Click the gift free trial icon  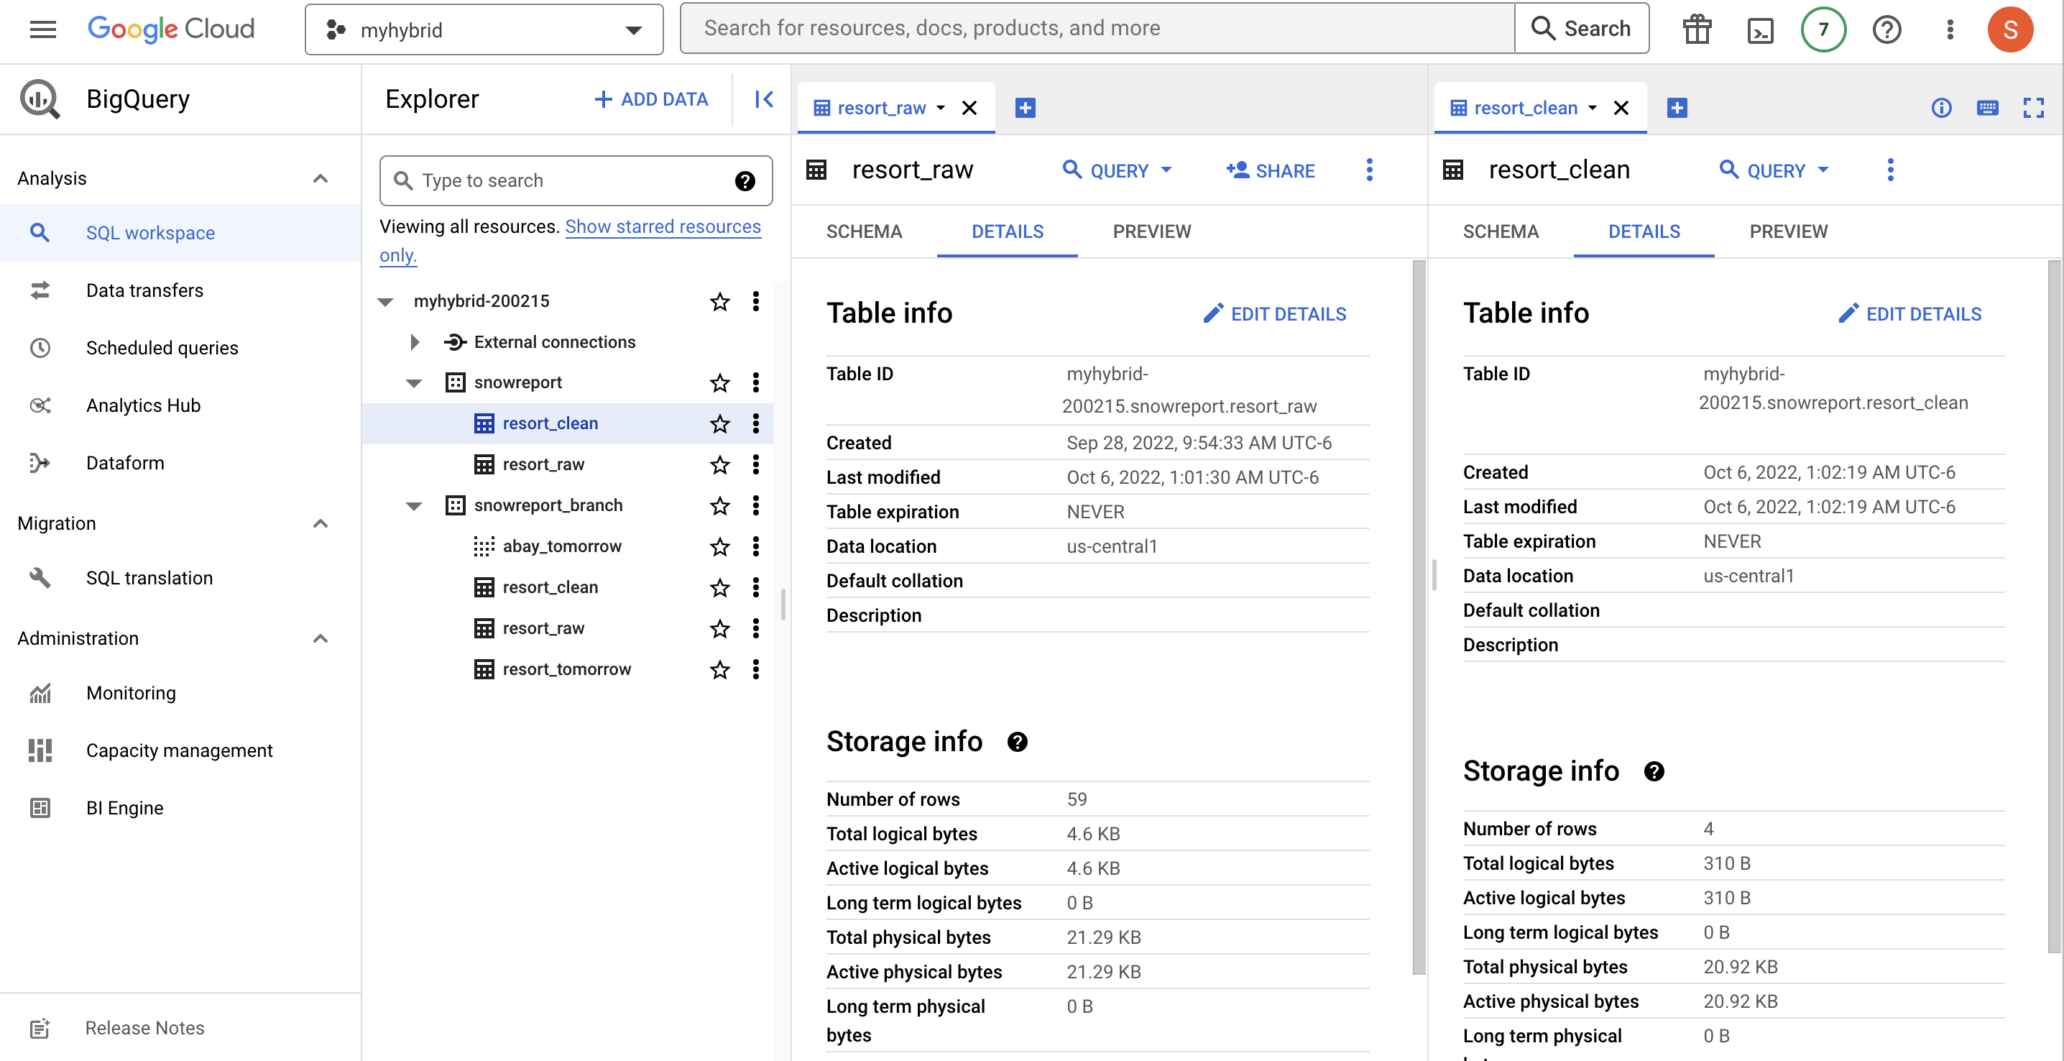click(1696, 29)
